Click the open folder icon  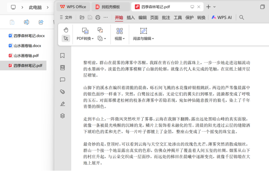click(x=82, y=17)
